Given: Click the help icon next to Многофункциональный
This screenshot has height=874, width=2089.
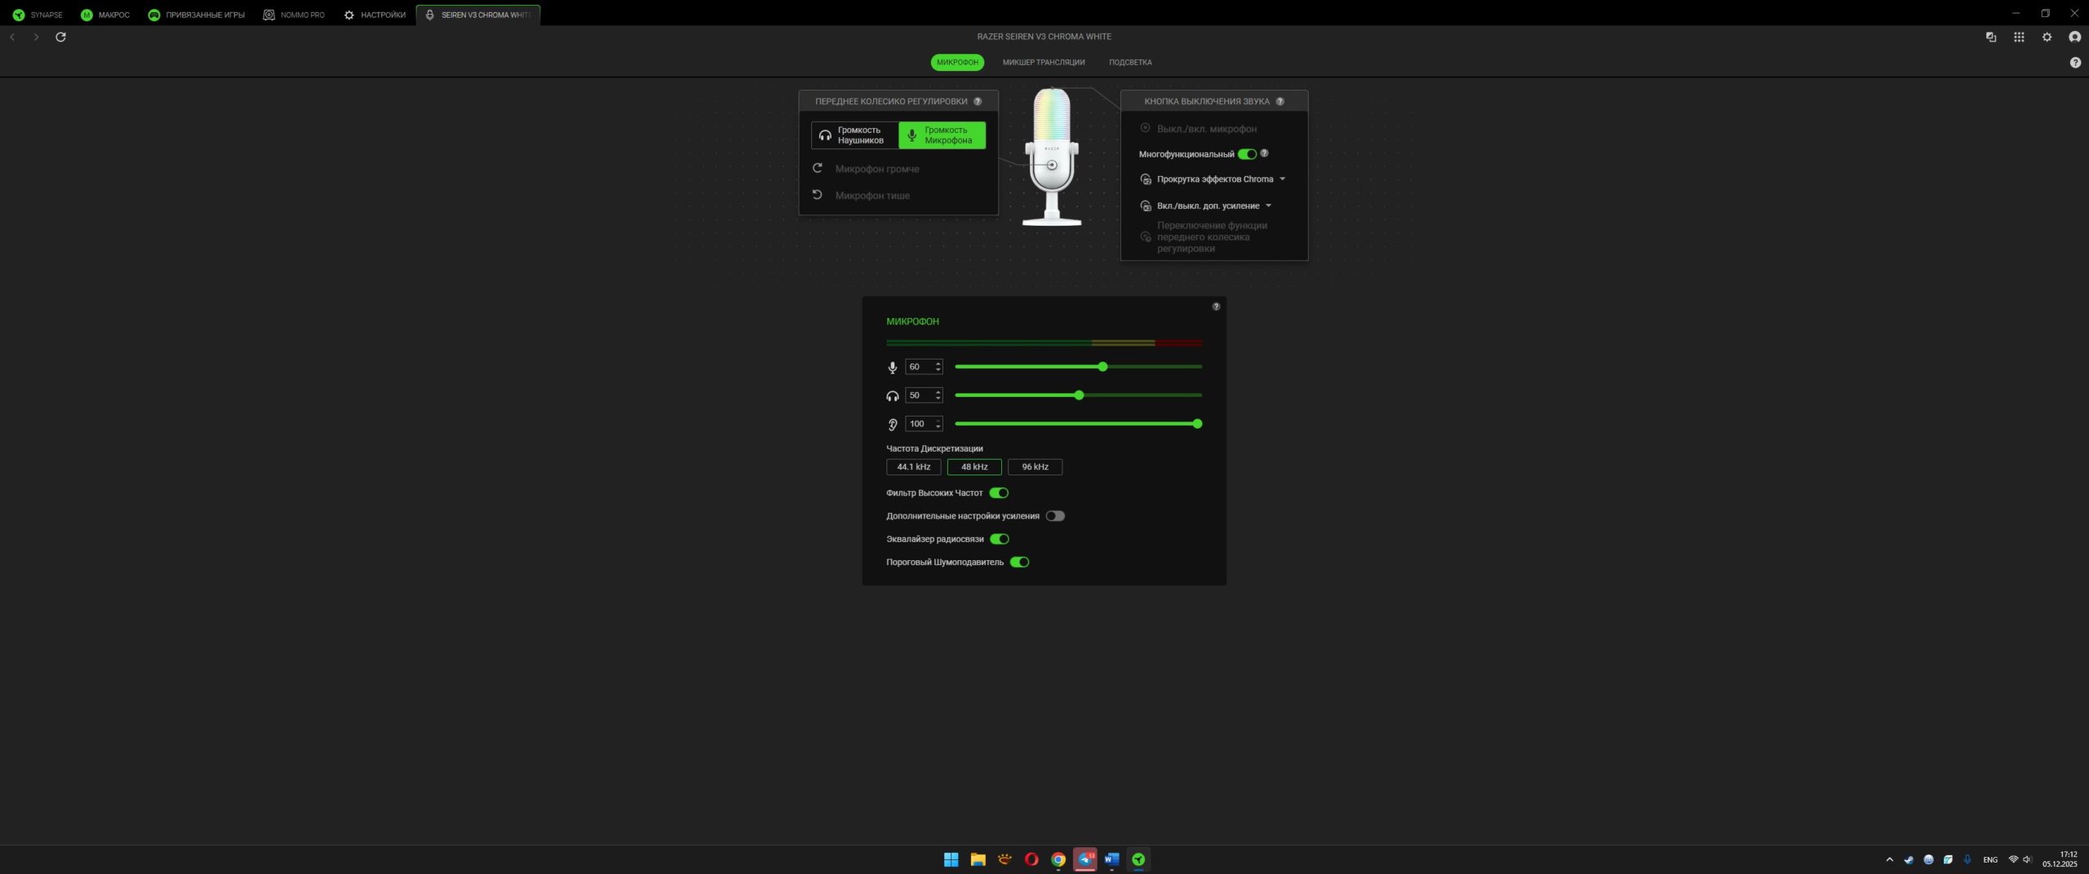Looking at the screenshot, I should coord(1264,153).
